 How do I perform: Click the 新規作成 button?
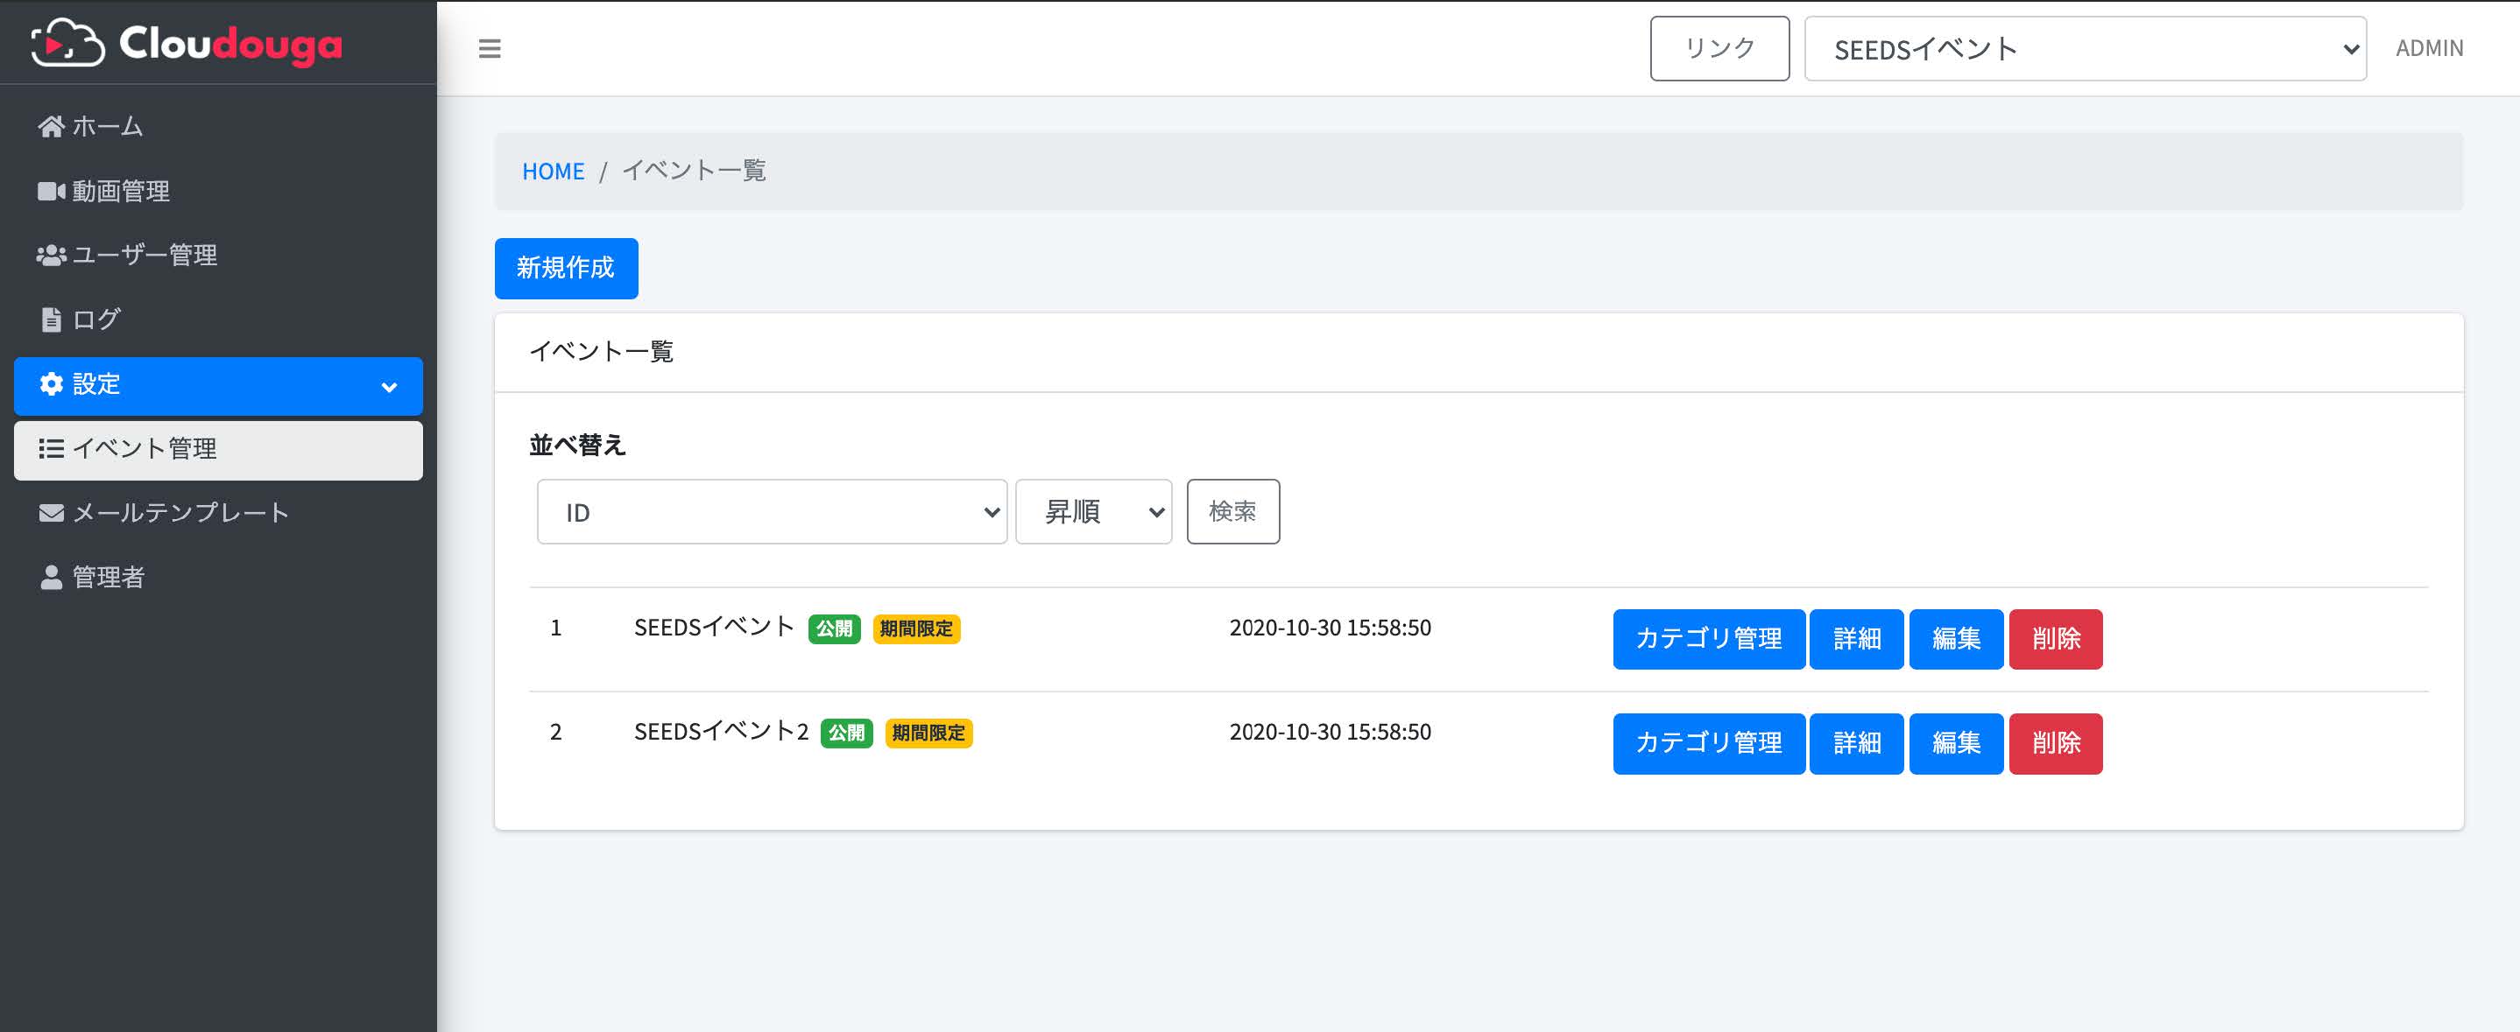[x=566, y=268]
